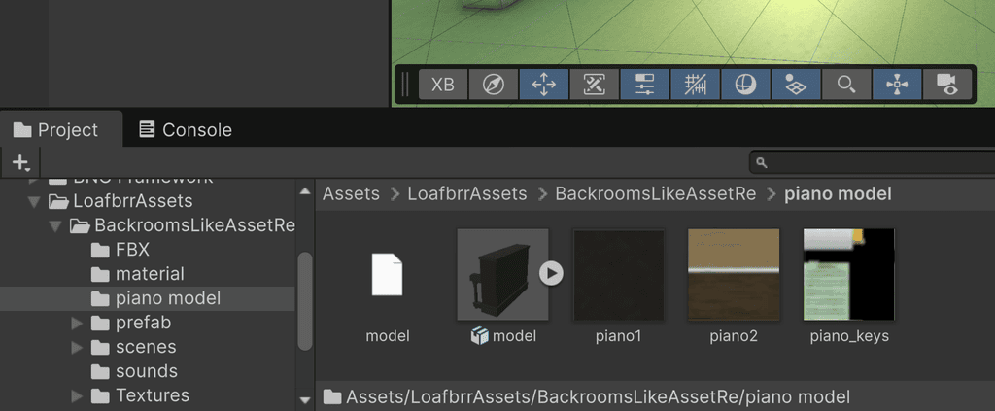Screen dimensions: 995x411
Task: Click piano model in the breadcrumb
Action: click(x=838, y=193)
